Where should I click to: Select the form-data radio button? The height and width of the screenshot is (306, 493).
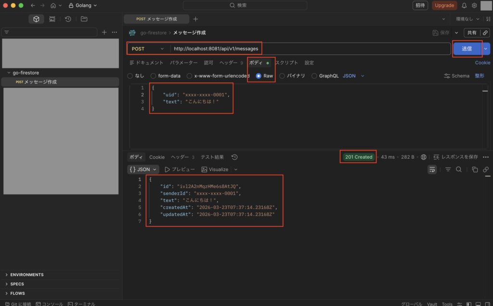(x=154, y=76)
